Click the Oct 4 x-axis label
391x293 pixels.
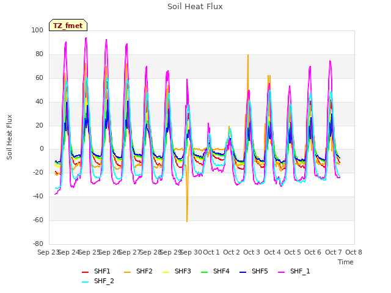[272, 252]
